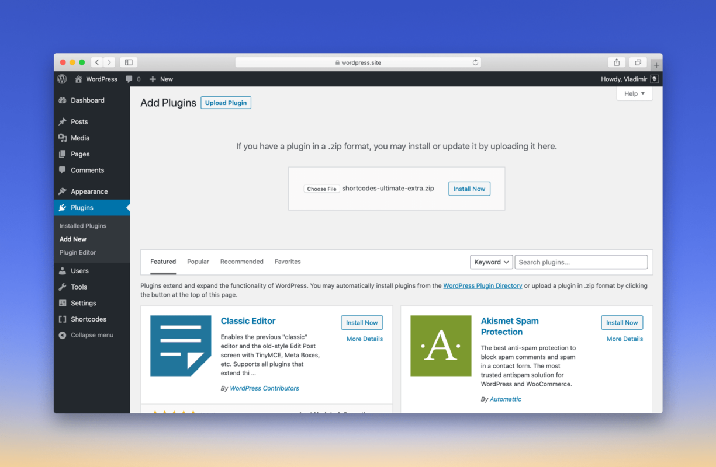Switch to the Featured tab
The height and width of the screenshot is (467, 716).
[x=163, y=262]
